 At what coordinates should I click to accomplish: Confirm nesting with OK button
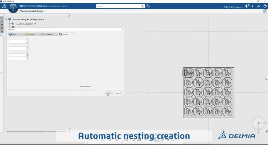tap(109, 93)
